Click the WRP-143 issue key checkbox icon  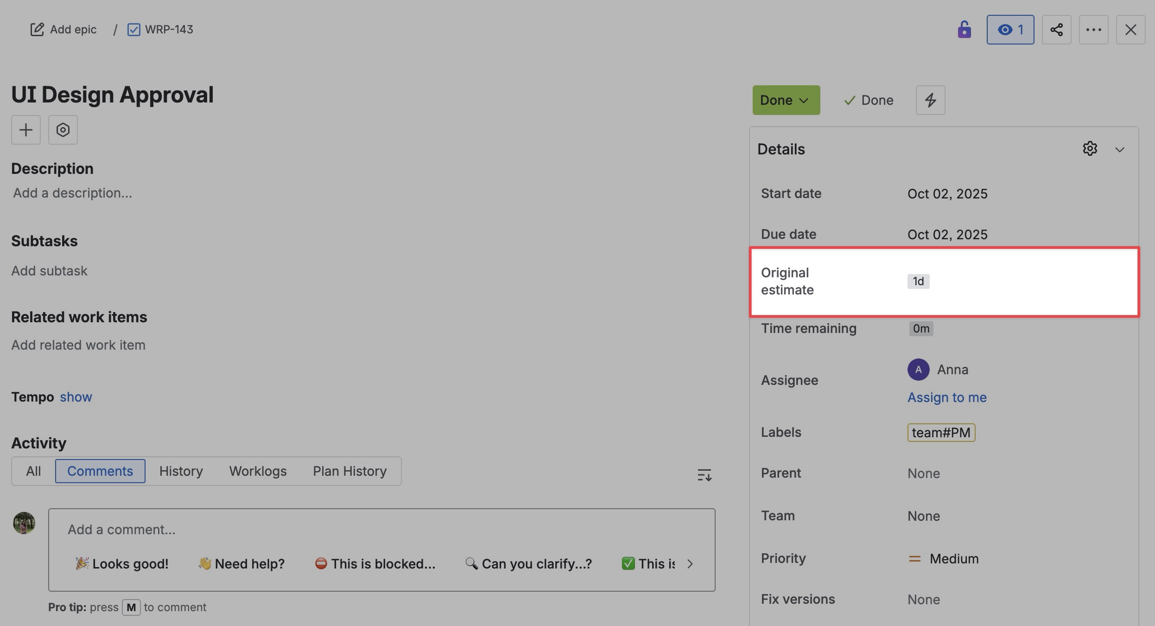(x=134, y=30)
